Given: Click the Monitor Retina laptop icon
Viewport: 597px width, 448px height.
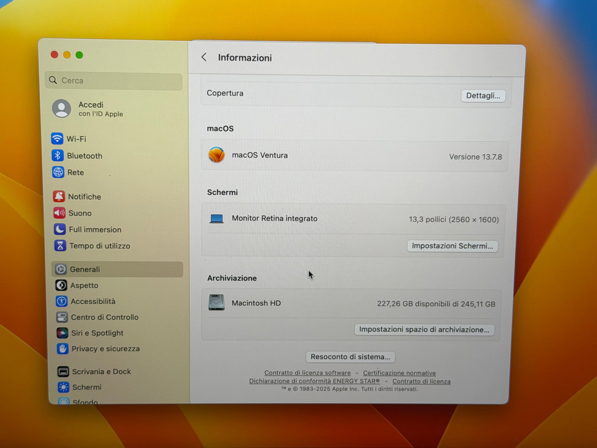Looking at the screenshot, I should (216, 218).
